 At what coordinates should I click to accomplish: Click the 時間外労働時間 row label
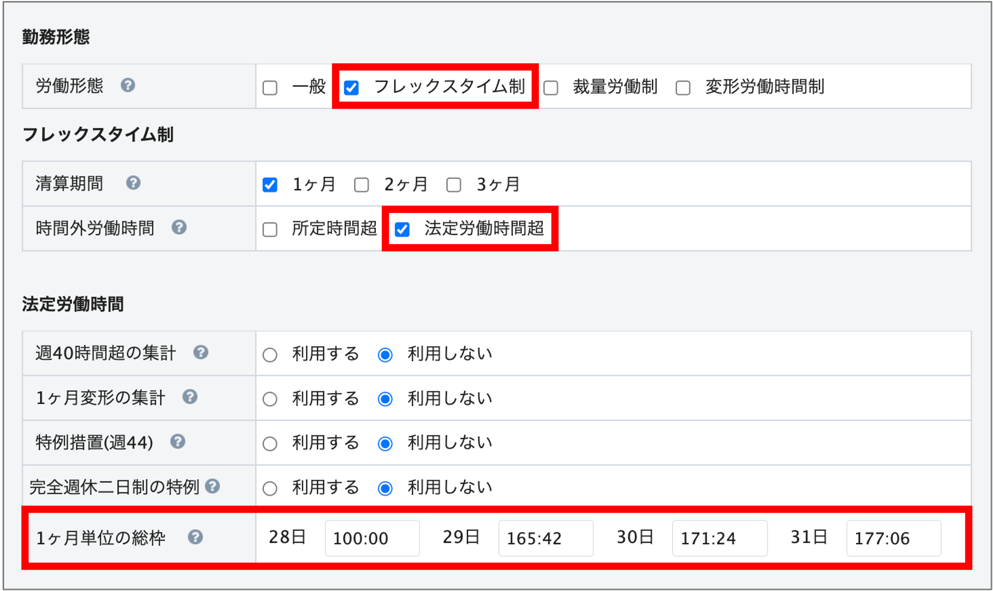(95, 228)
